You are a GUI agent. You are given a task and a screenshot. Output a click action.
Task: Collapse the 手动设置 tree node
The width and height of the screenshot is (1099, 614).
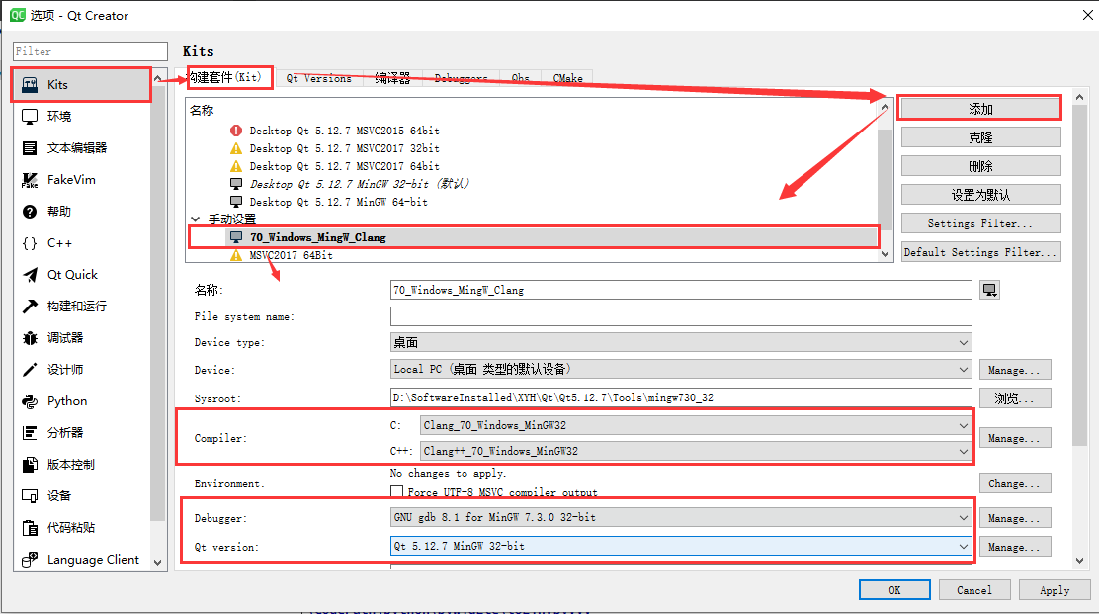(194, 218)
